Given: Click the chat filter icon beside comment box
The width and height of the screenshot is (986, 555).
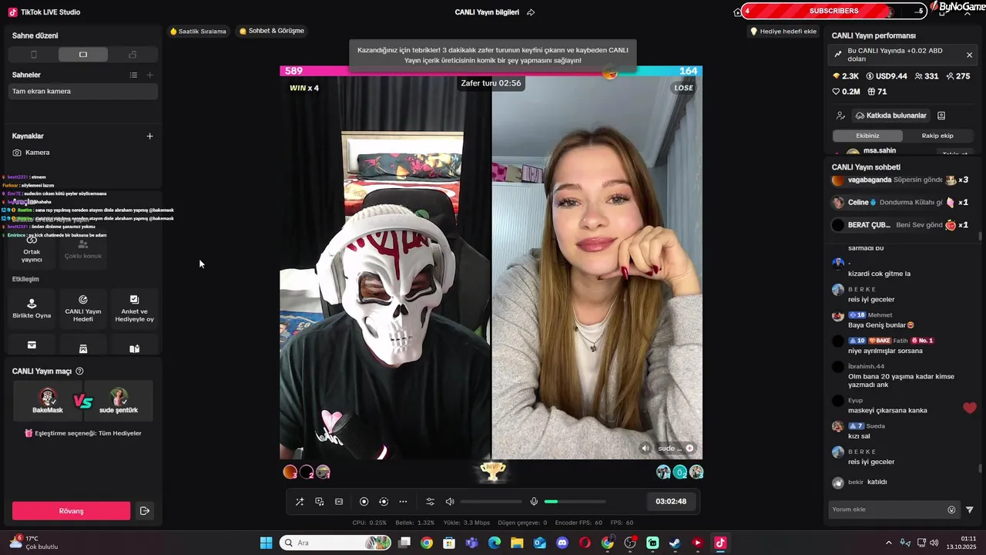Looking at the screenshot, I should point(970,510).
